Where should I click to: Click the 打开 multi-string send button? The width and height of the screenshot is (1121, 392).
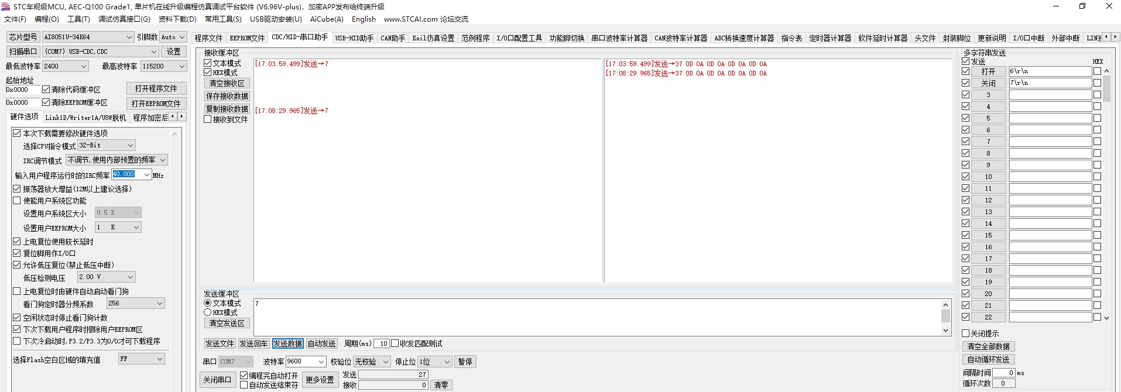pos(988,71)
